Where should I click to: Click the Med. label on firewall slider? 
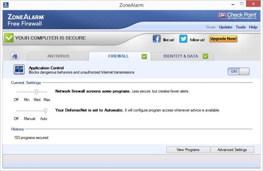pos(37,100)
